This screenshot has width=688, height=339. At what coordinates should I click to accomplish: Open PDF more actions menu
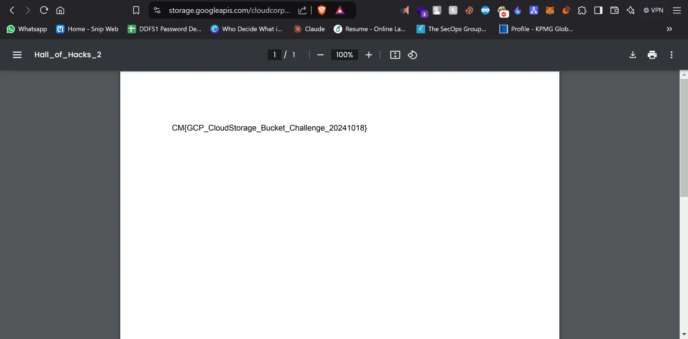(x=671, y=55)
